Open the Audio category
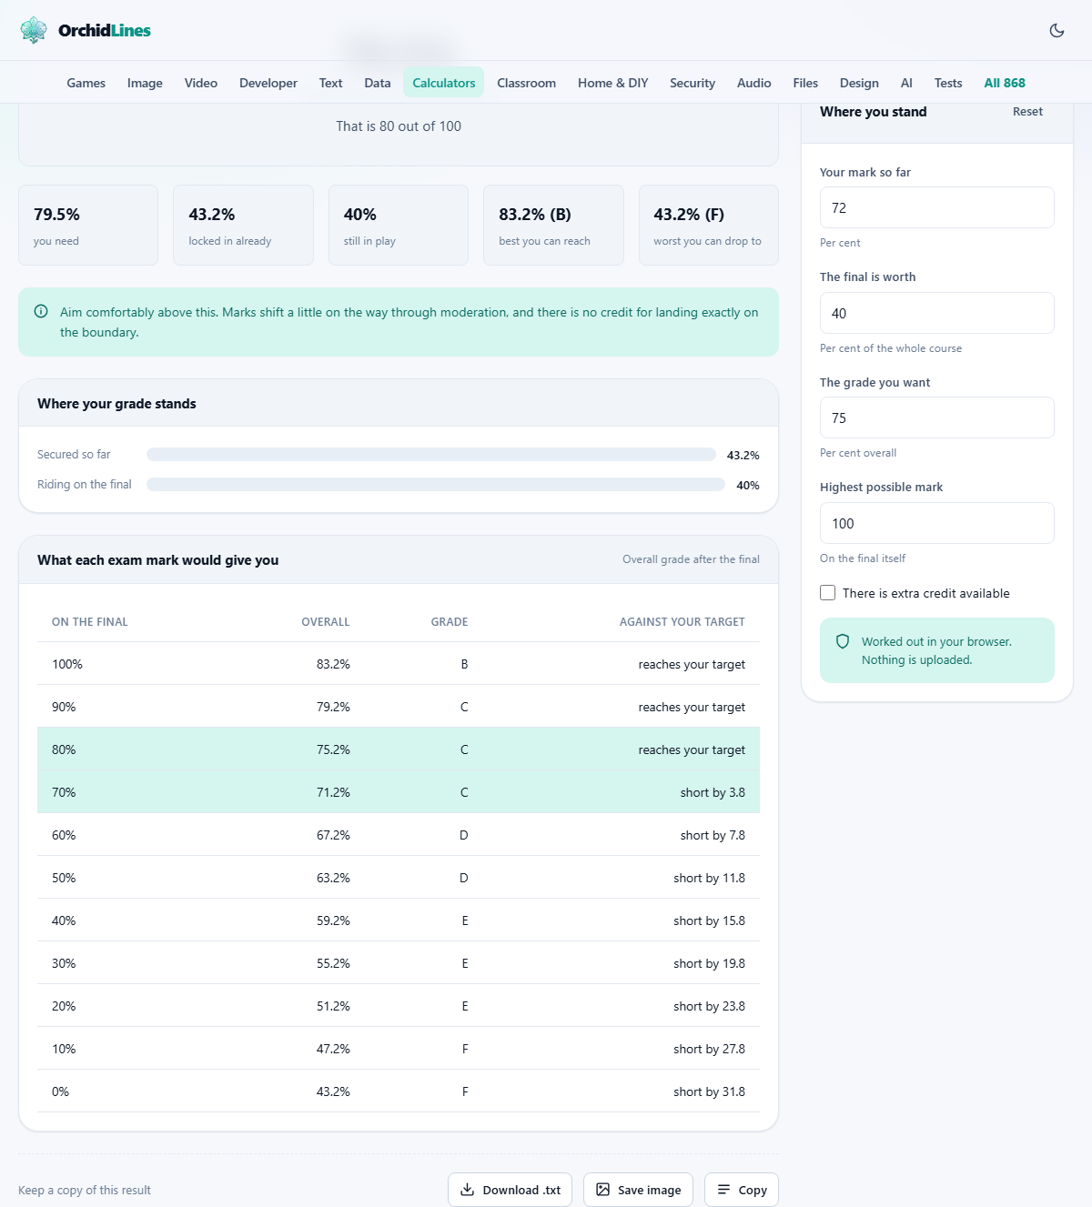This screenshot has height=1207, width=1092. 754,83
